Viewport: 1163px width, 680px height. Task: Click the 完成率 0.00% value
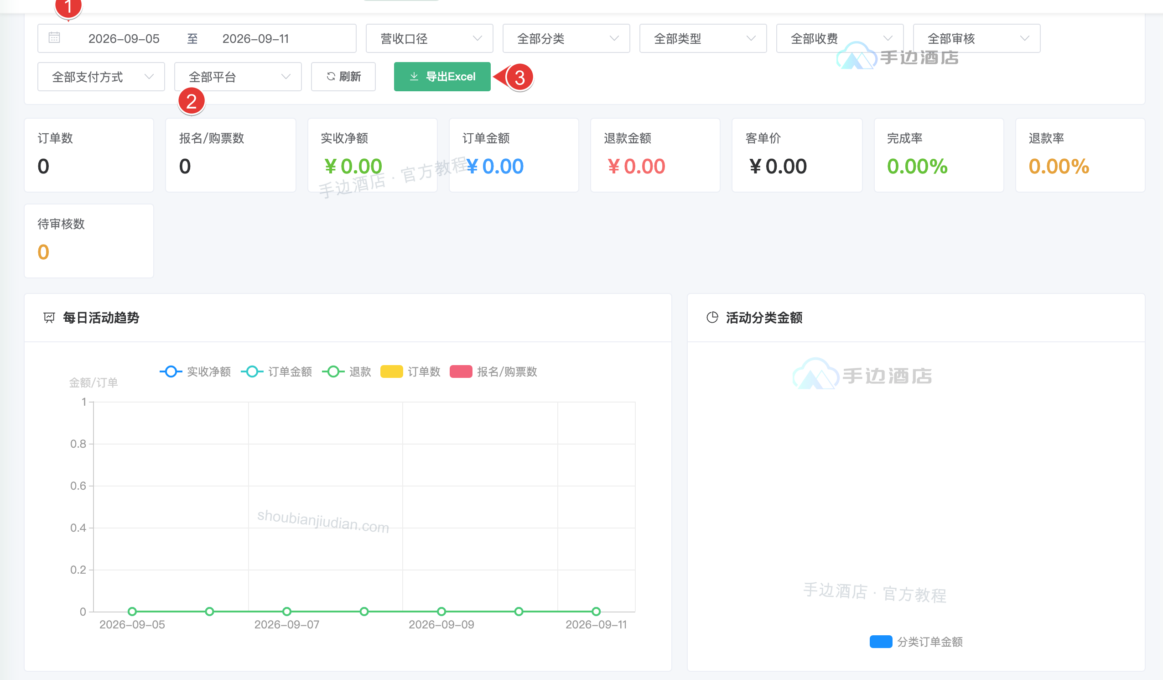(917, 166)
